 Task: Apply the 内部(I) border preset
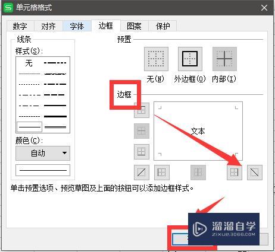224,59
